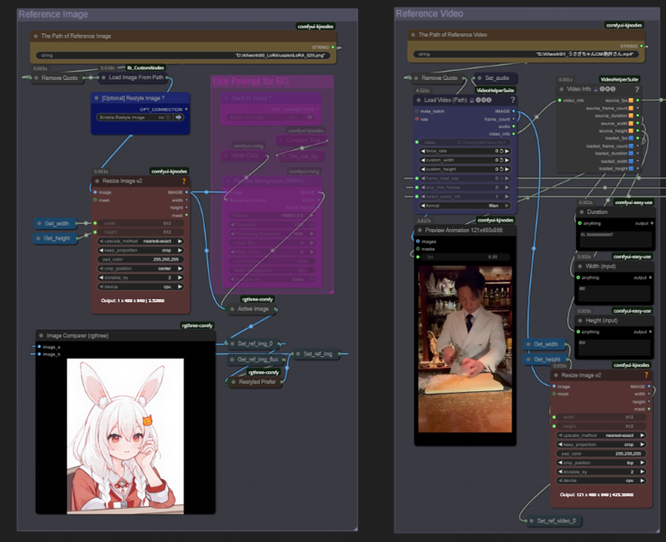Viewport: 666px width, 542px height.
Task: Click reset icon in custom_width field
Action: pos(501,160)
